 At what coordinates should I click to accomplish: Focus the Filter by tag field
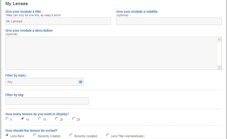click(x=47, y=101)
